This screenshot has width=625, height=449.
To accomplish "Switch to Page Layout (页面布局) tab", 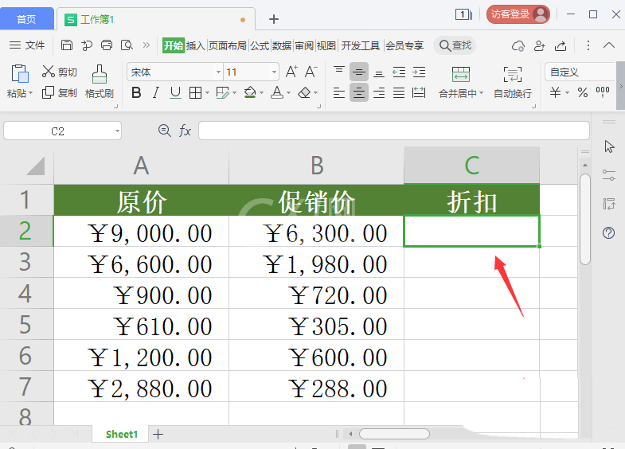I will pyautogui.click(x=228, y=45).
